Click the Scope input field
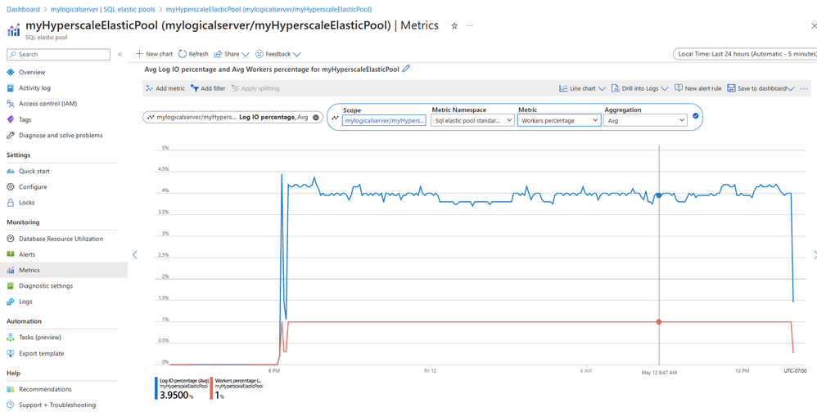 pos(384,120)
